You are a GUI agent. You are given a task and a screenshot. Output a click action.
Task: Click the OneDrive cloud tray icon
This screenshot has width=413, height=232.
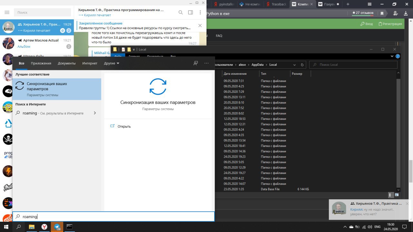(351, 227)
